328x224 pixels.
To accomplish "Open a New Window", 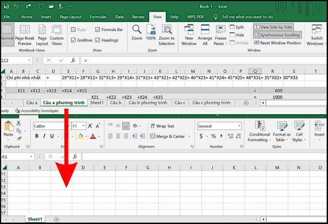I will [188, 35].
